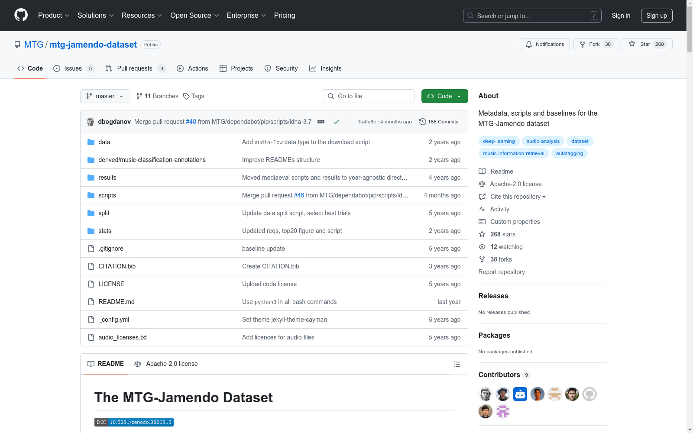
Task: Open the master branch selector
Action: [105, 96]
